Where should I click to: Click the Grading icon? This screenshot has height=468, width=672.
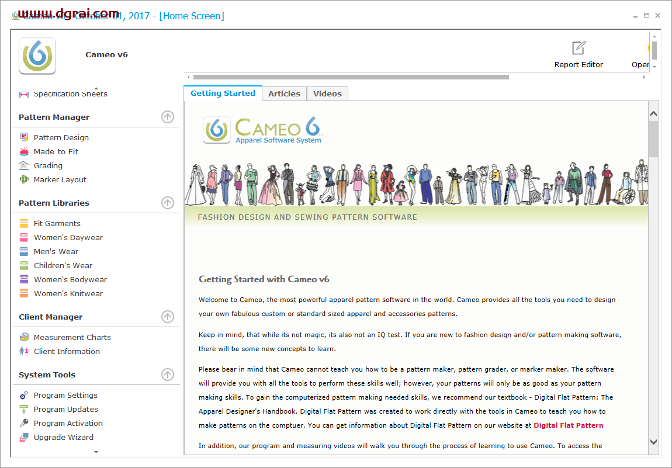coord(24,165)
